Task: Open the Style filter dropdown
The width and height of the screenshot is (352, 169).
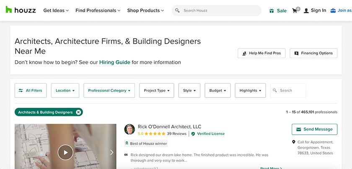Action: 189,90
